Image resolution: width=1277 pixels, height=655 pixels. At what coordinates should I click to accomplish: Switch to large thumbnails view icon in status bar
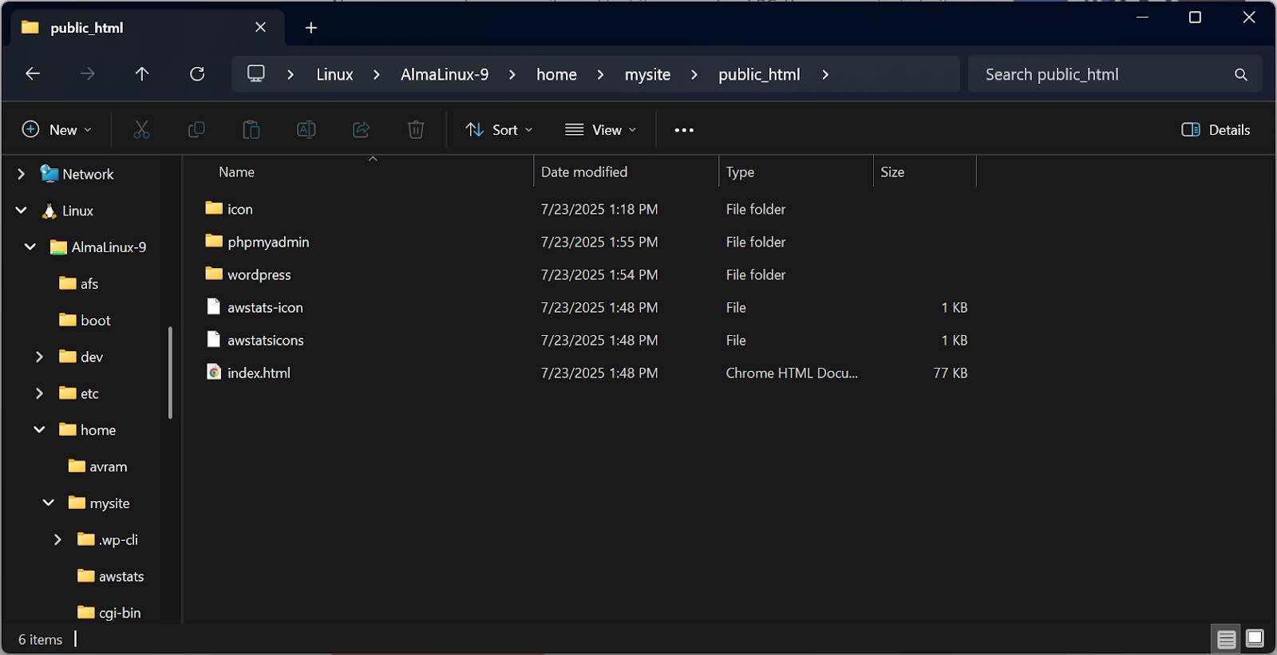click(x=1255, y=638)
